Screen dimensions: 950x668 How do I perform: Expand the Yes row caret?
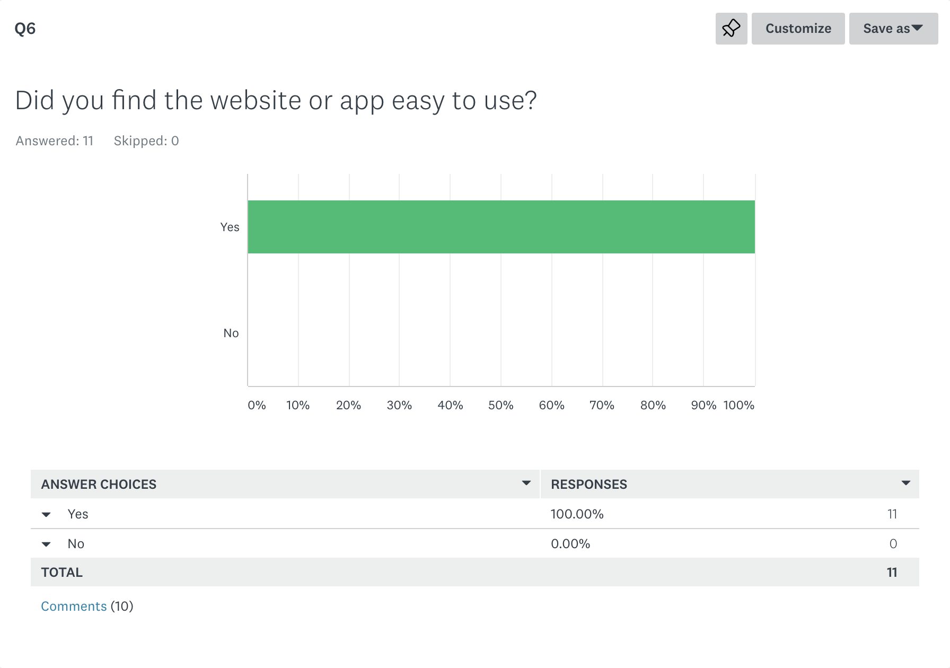pyautogui.click(x=46, y=515)
